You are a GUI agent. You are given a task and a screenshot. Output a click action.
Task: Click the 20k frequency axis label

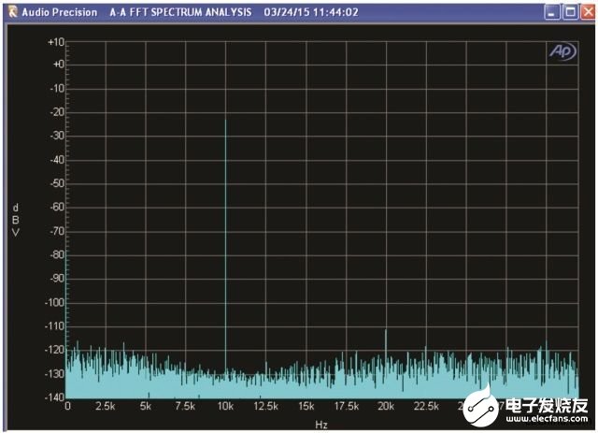pyautogui.click(x=386, y=406)
